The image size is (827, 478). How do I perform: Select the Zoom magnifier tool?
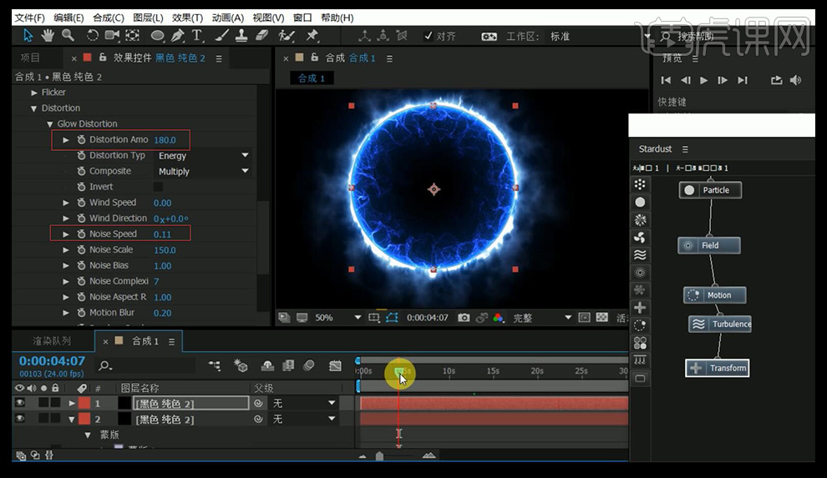point(68,35)
